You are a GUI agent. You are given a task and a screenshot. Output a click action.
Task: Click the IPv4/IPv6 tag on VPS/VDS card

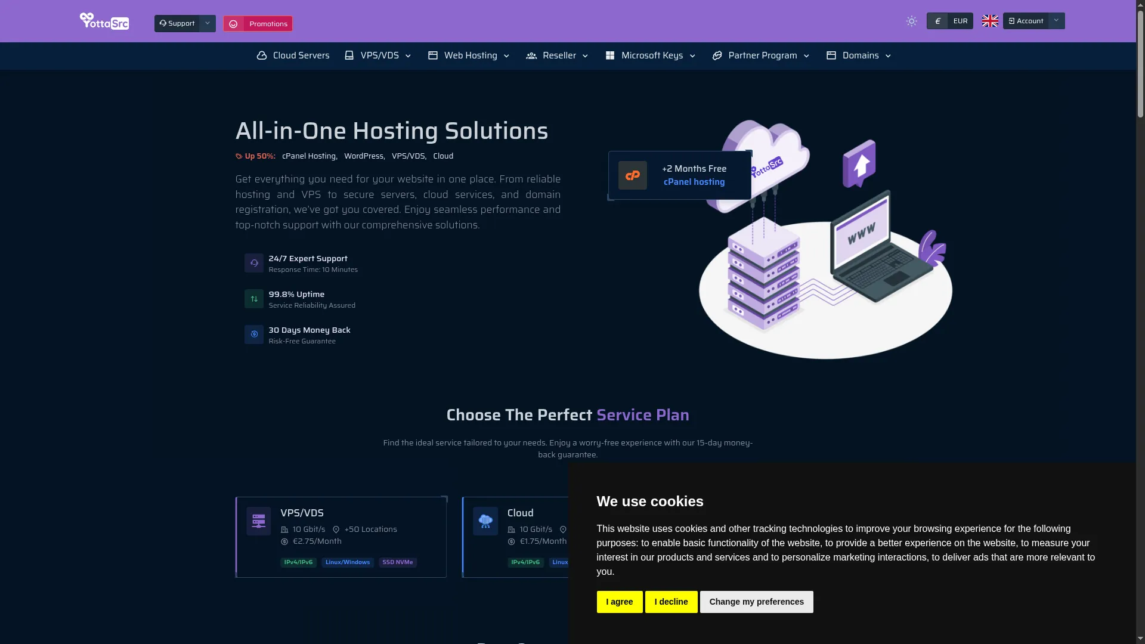click(x=299, y=562)
